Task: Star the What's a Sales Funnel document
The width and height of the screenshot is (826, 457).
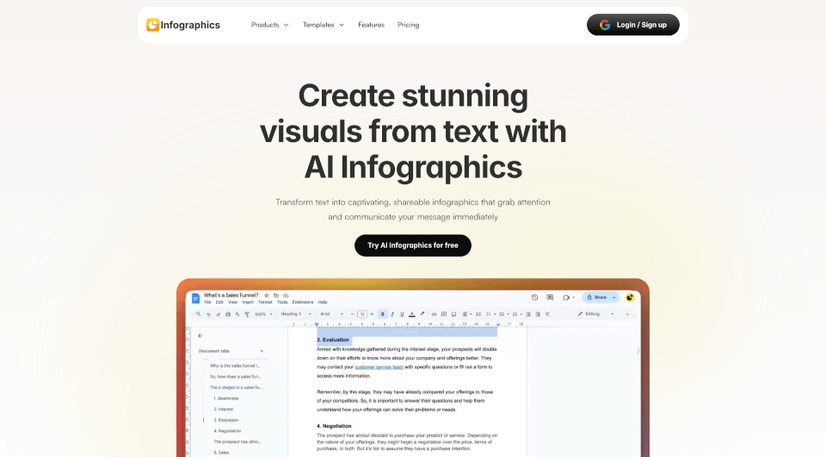Action: pyautogui.click(x=267, y=296)
